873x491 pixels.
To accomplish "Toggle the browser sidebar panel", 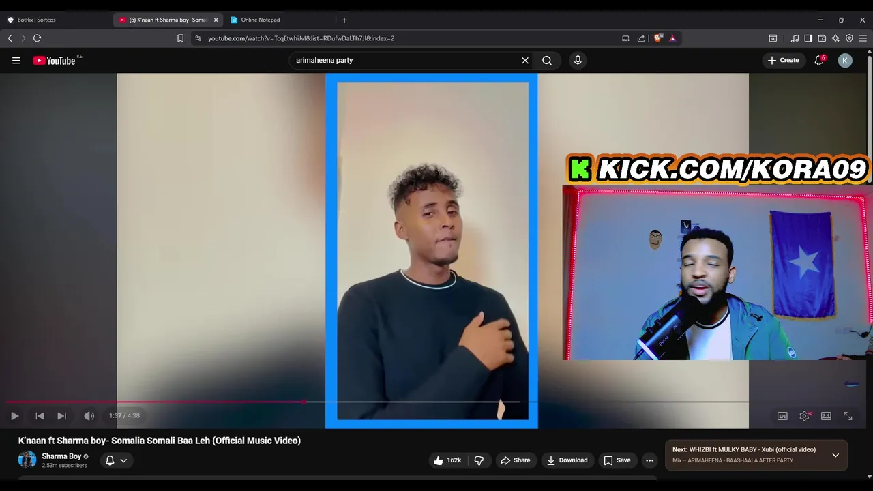I will [808, 38].
